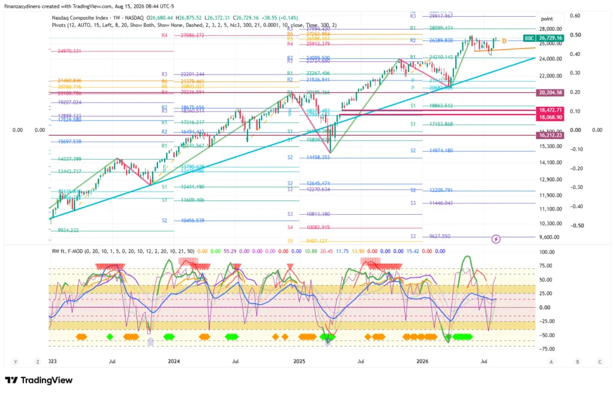
Task: Click the 9934.232 pivot level label
Action: pyautogui.click(x=68, y=230)
